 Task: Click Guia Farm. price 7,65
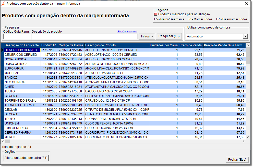point(241,110)
